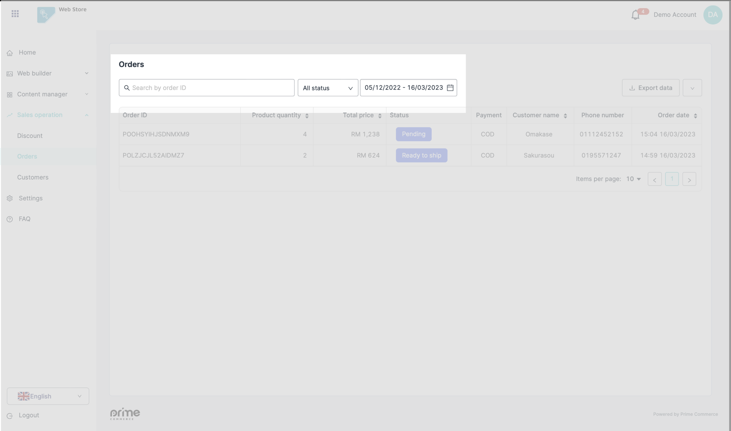Sort orders by Total price

tap(379, 116)
